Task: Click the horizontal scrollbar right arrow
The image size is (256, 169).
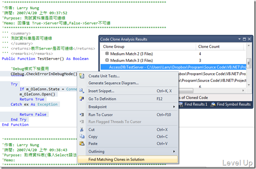Action: (243, 90)
